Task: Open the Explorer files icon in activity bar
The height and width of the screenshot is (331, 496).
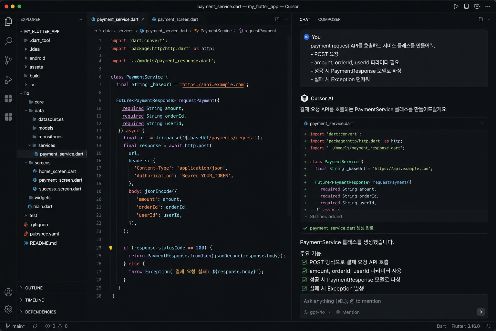Action: 8,22
